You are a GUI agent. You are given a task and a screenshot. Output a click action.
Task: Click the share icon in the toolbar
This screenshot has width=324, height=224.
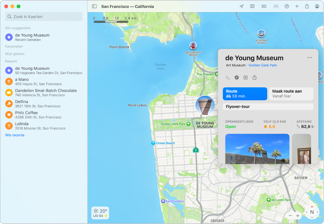pyautogui.click(x=307, y=6)
